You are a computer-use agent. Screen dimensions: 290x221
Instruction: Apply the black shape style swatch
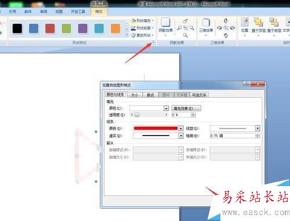click(x=17, y=28)
